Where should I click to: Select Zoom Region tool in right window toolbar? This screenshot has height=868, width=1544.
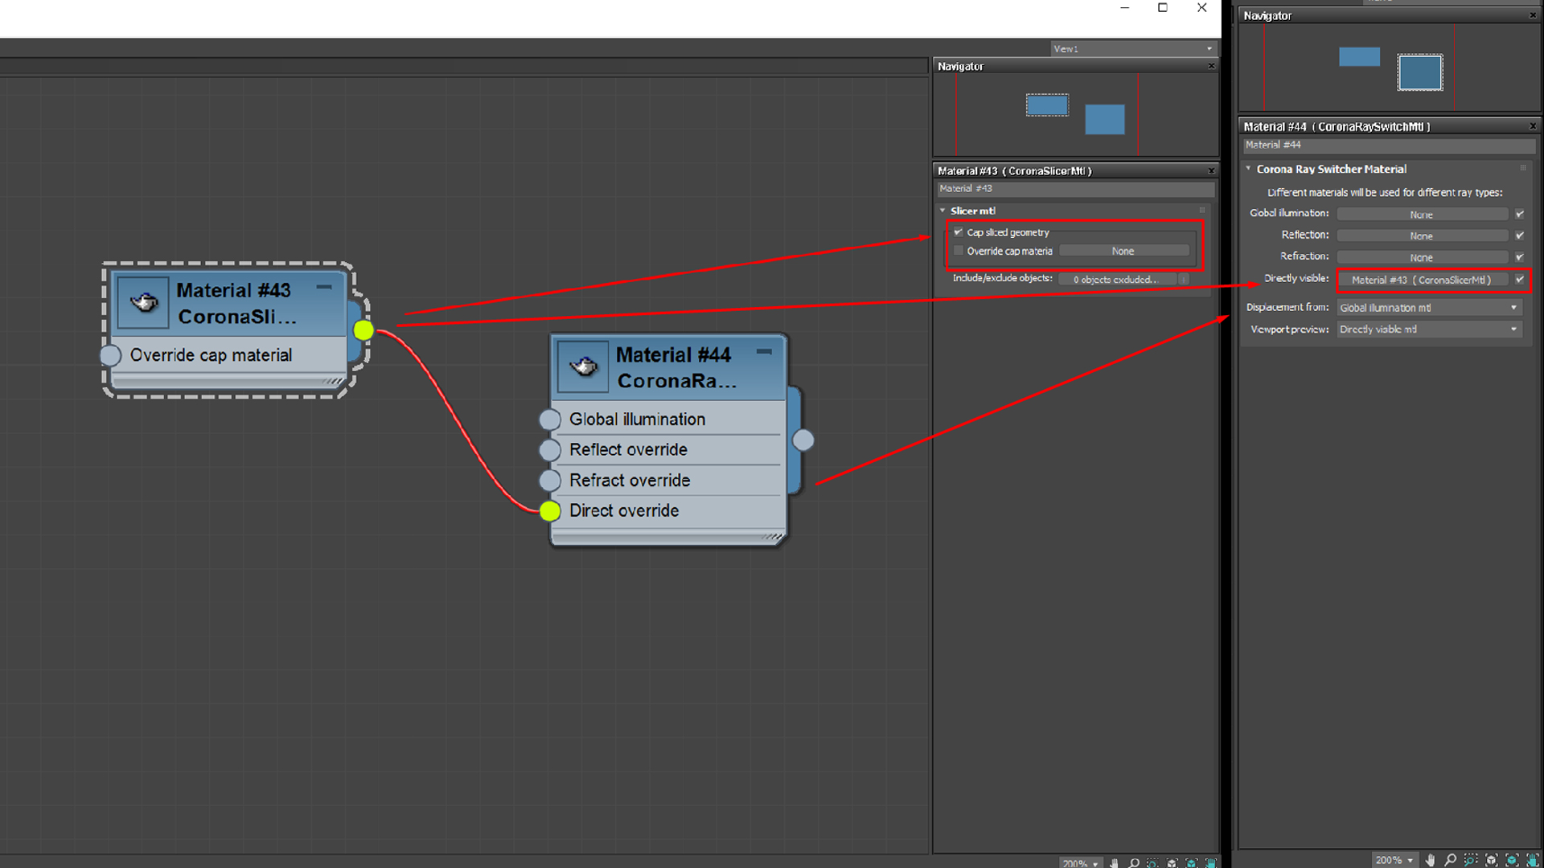[x=1471, y=860]
